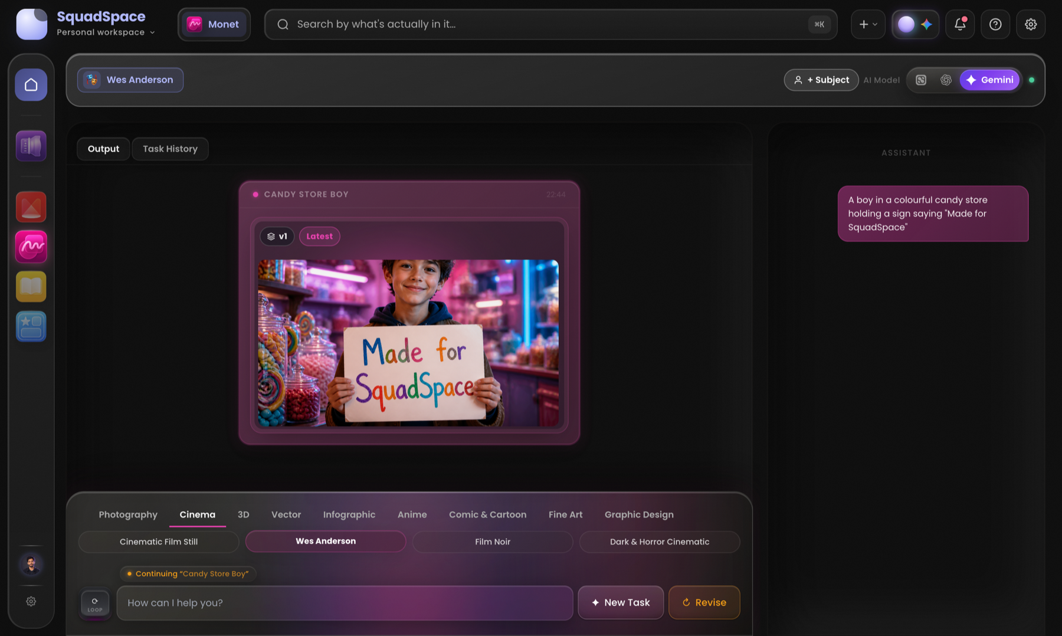Image resolution: width=1062 pixels, height=636 pixels.
Task: Click the Revise button
Action: (x=704, y=602)
